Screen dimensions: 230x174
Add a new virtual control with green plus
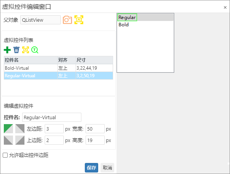tap(7, 50)
